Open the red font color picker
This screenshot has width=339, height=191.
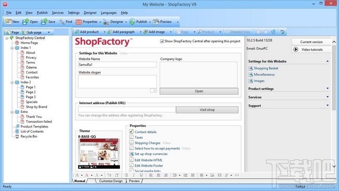(x=87, y=175)
